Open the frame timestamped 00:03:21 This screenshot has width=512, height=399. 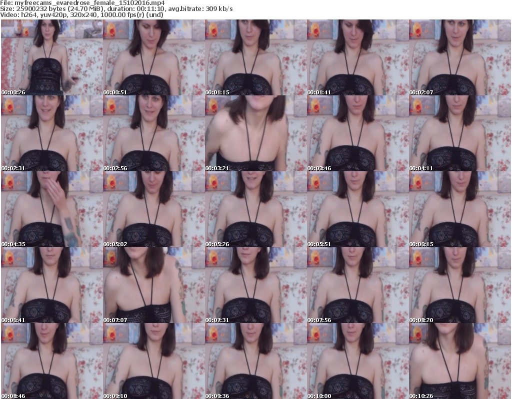pyautogui.click(x=255, y=133)
